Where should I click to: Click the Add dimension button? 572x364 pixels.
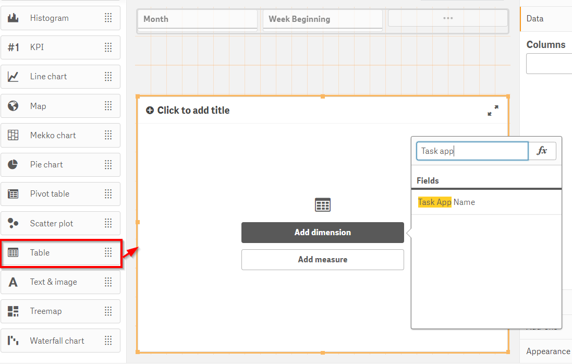(322, 233)
